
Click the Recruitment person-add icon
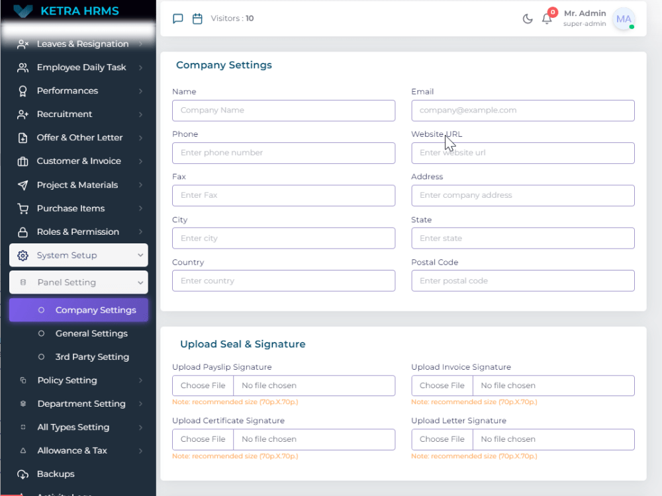(x=21, y=114)
